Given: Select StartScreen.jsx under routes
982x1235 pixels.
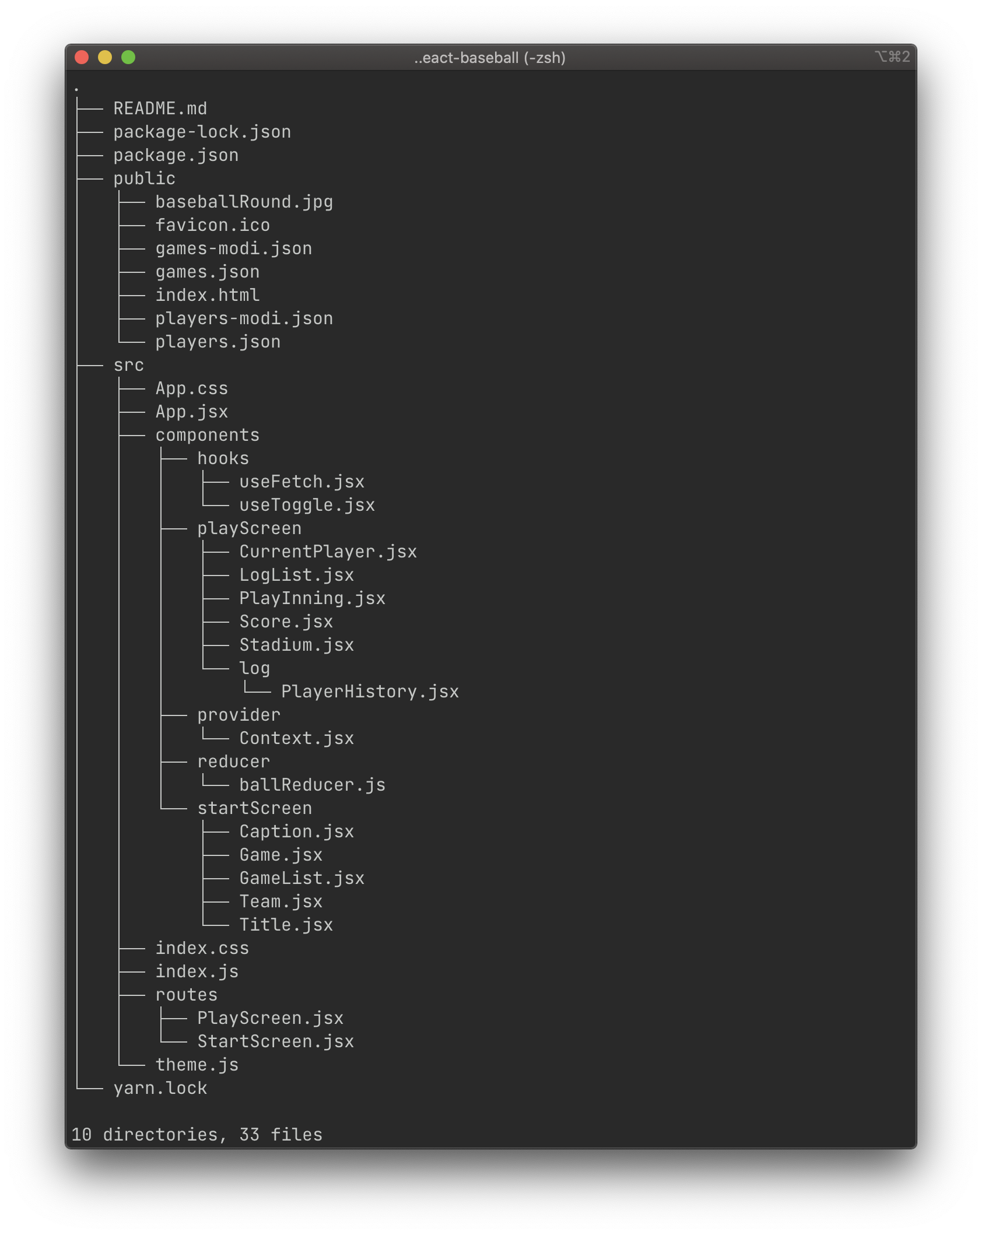Looking at the screenshot, I should [276, 1041].
